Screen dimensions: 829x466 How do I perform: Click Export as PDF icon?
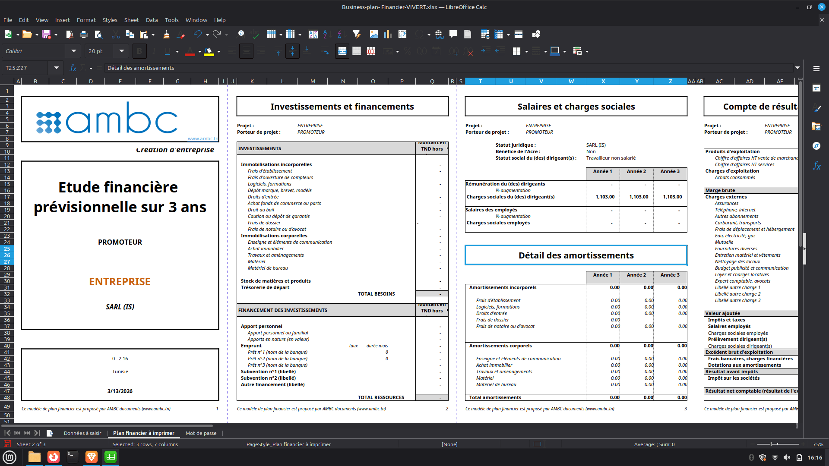point(70,34)
